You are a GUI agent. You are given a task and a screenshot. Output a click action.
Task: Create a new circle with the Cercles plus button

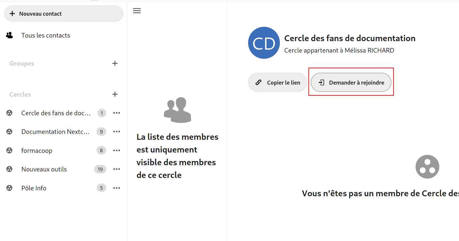click(x=115, y=94)
